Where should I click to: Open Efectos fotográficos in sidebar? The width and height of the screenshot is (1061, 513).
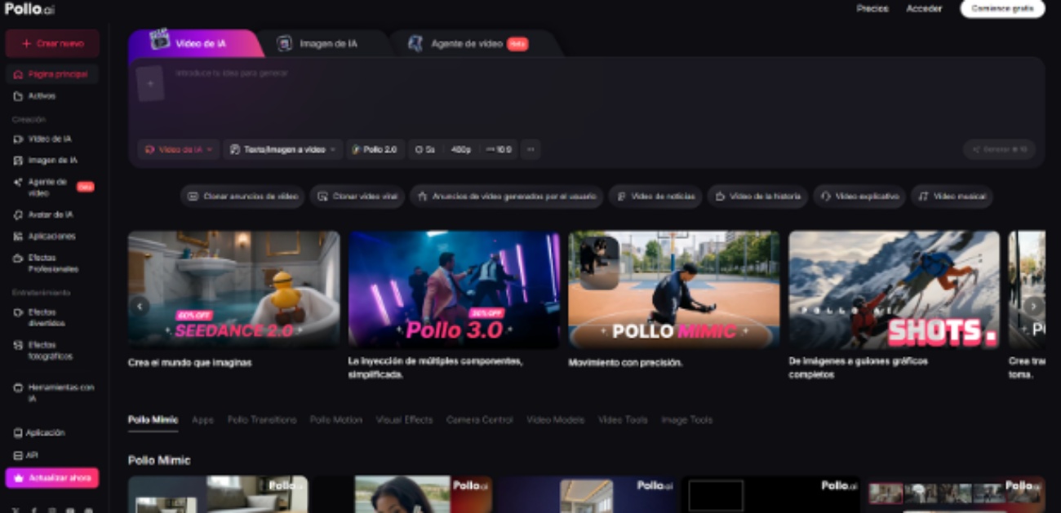click(x=49, y=351)
